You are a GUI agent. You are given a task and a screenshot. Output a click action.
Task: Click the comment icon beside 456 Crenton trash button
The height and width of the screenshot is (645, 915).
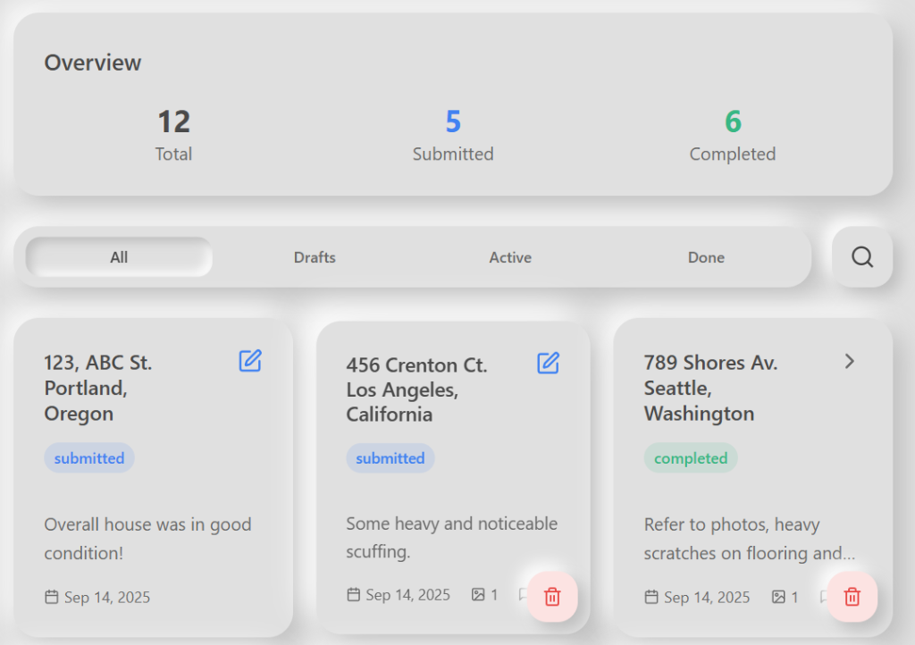(x=523, y=595)
